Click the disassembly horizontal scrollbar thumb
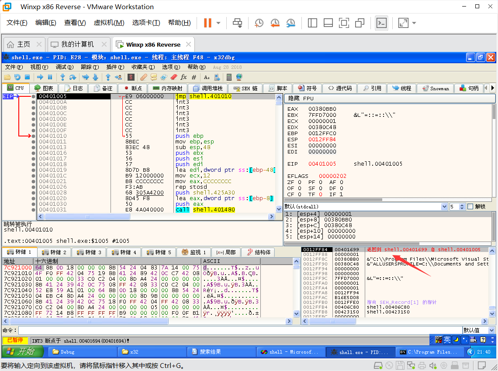This screenshot has height=371, width=498. click(x=87, y=217)
